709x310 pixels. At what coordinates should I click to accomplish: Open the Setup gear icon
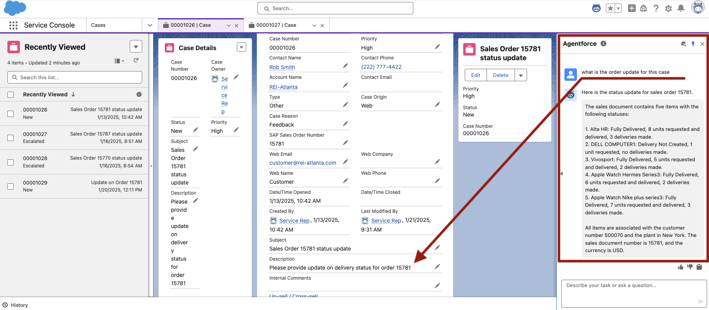(x=668, y=8)
